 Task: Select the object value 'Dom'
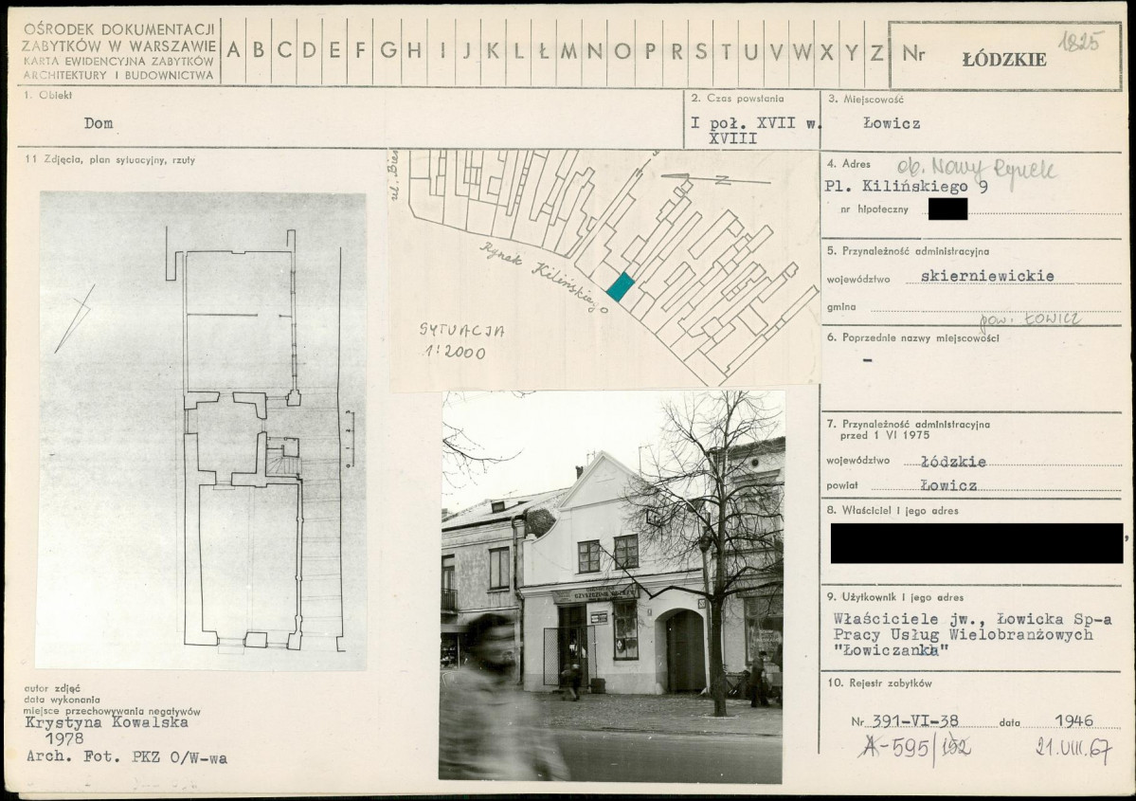pyautogui.click(x=99, y=123)
